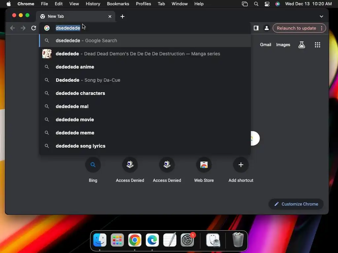Choose 'dededede song lyrics' suggestion
338x253 pixels.
[145, 146]
